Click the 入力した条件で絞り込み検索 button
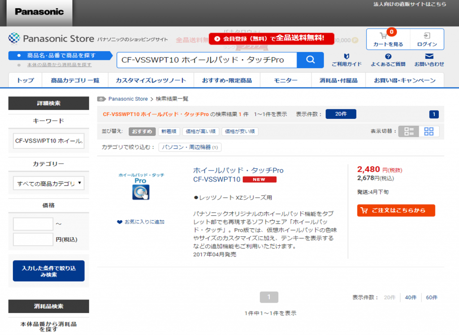 point(48,271)
